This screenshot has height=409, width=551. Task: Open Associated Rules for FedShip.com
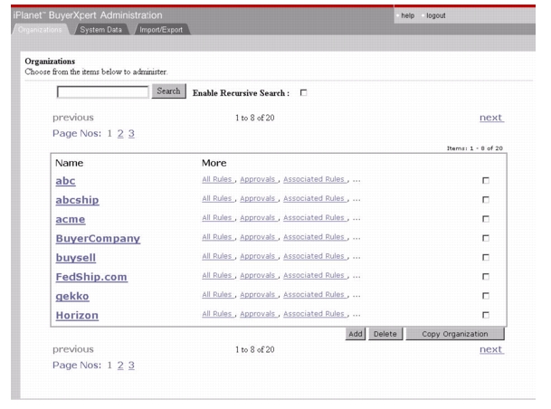tap(314, 275)
